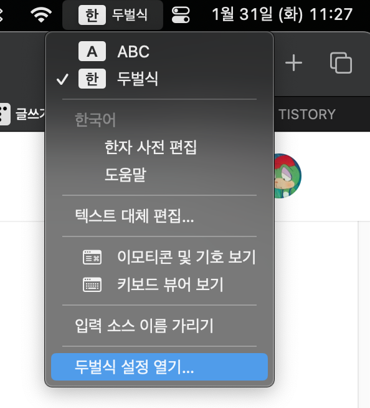Click the 한 두벌식 input menu in menu bar

pos(113,14)
